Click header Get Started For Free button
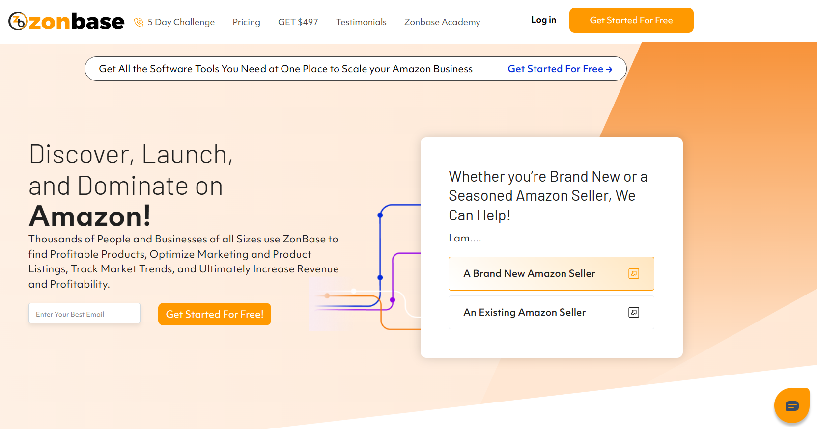 631,20
